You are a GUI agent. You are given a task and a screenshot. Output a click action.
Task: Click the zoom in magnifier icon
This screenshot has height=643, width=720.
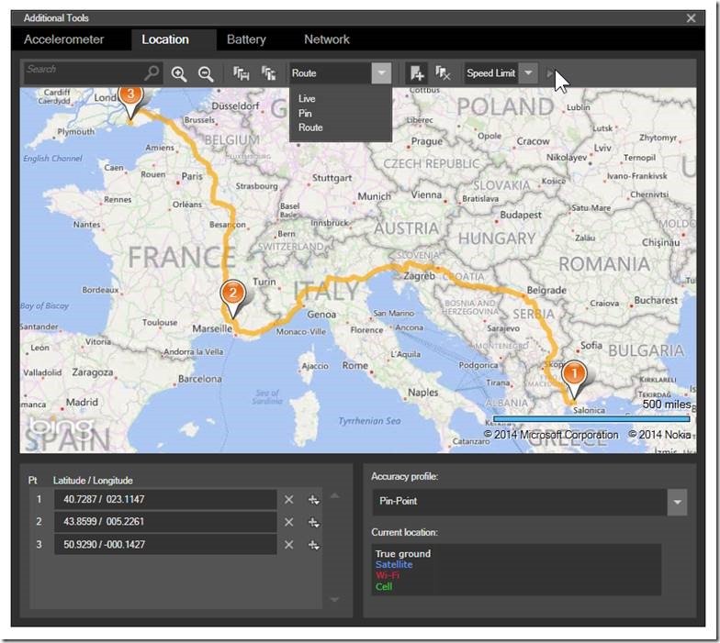tap(179, 74)
